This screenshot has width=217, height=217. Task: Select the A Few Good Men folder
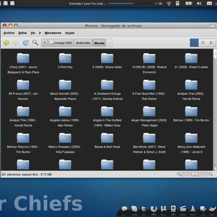[149, 90]
